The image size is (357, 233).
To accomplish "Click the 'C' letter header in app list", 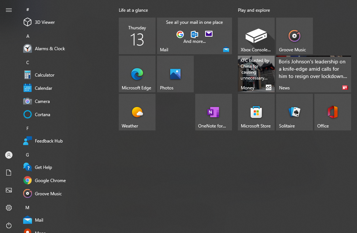I will pos(28,62).
